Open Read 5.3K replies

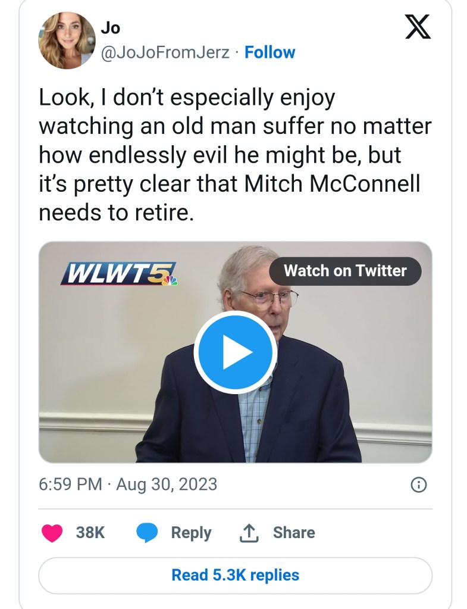[235, 575]
